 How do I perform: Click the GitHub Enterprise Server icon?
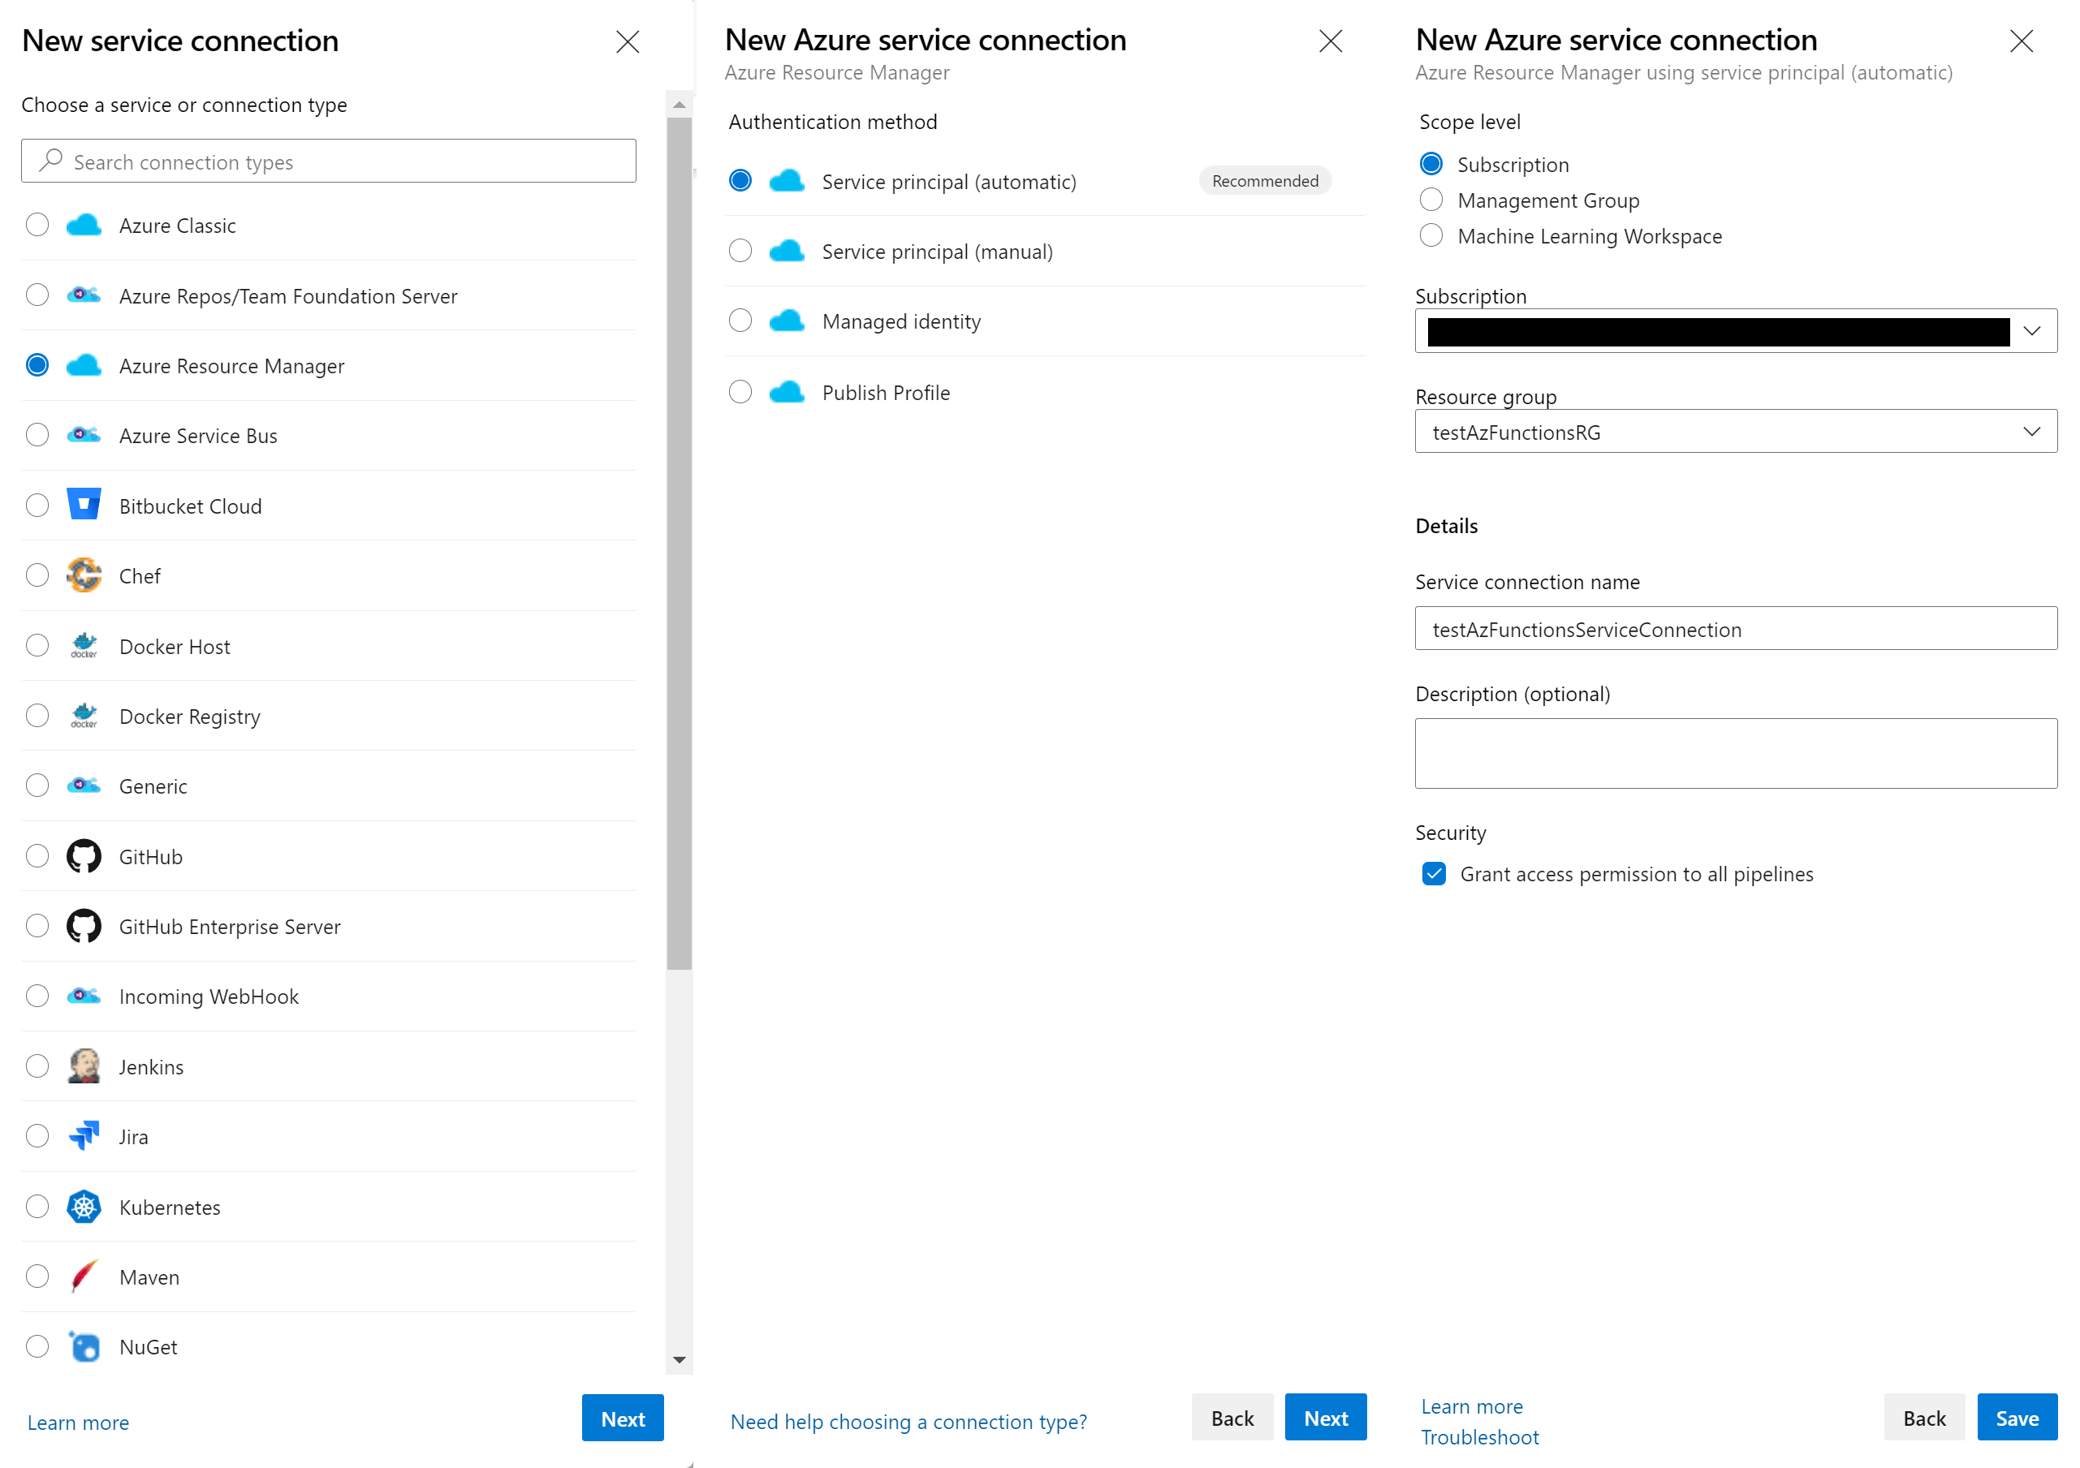84,926
